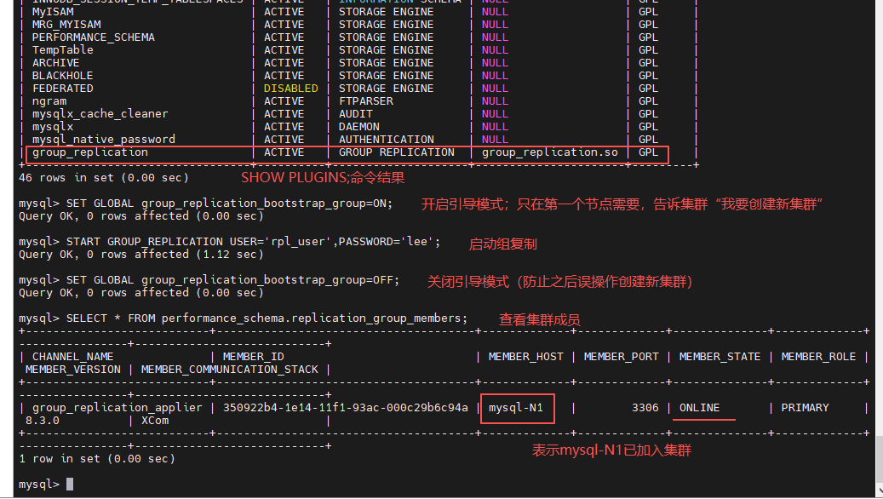Click the 'SELECT * FROM performance_schema.replication_group_members;' command

click(x=267, y=318)
